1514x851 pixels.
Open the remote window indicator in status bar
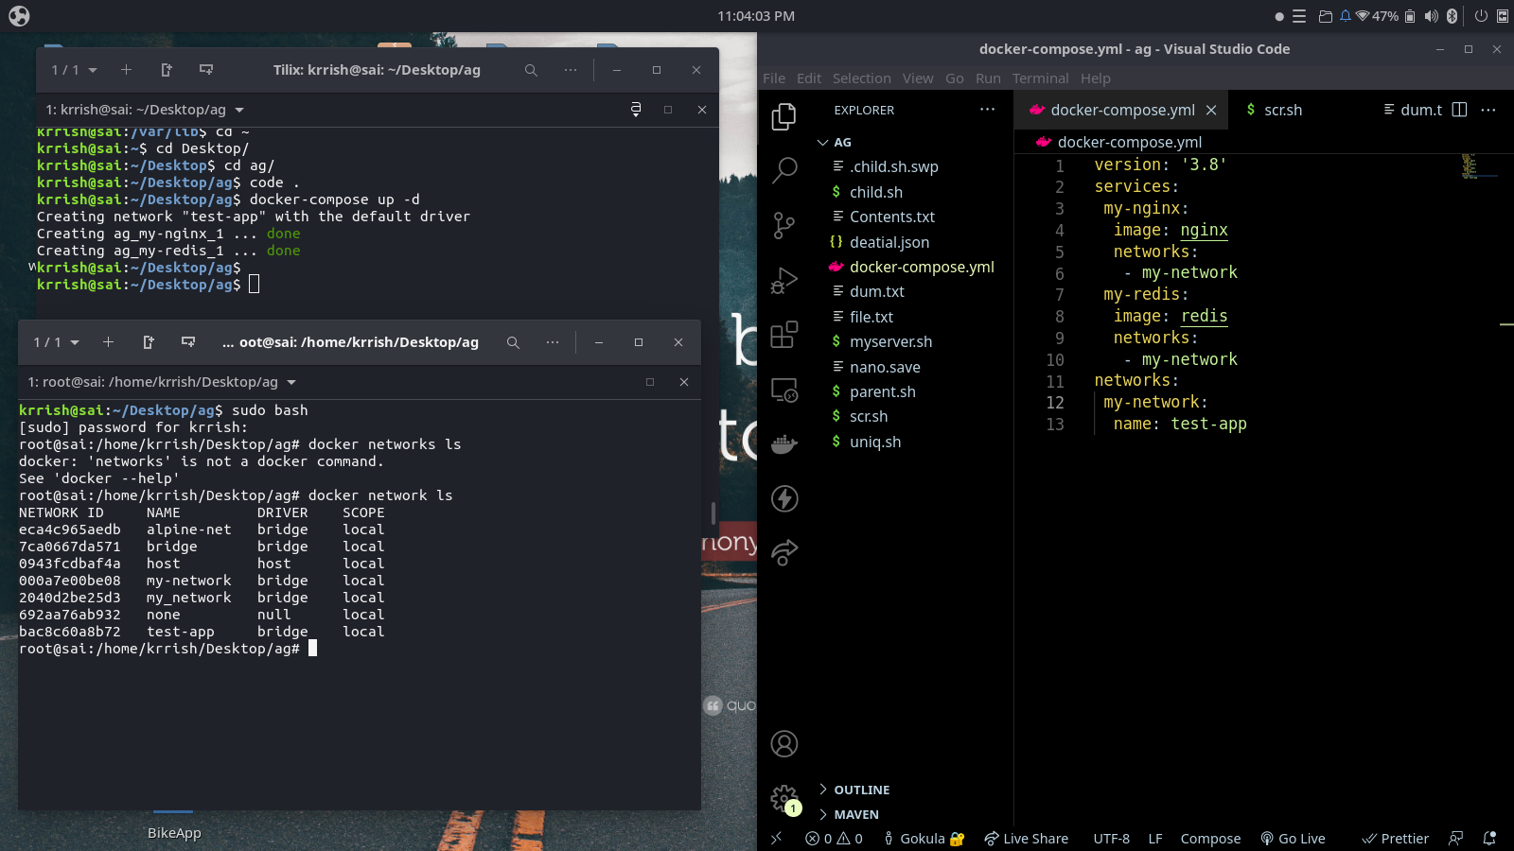pyautogui.click(x=776, y=839)
